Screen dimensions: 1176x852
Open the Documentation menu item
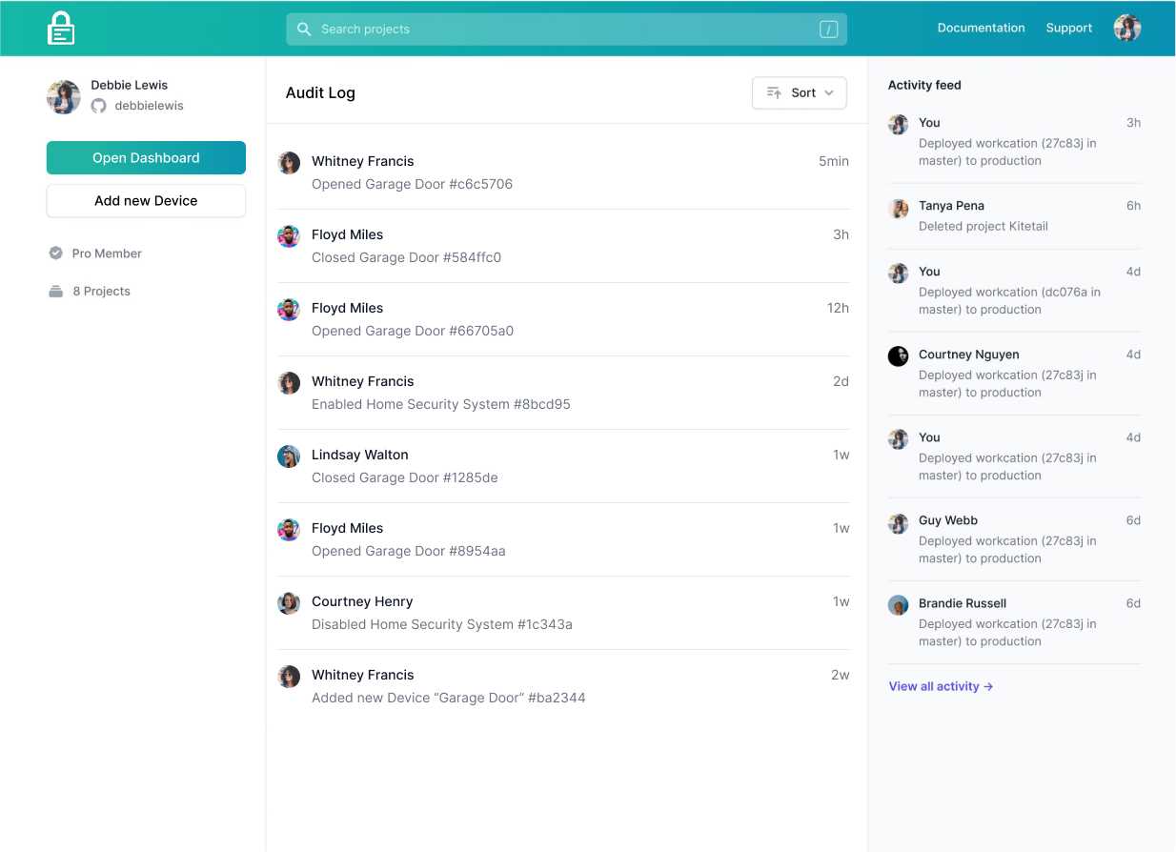[x=981, y=28]
